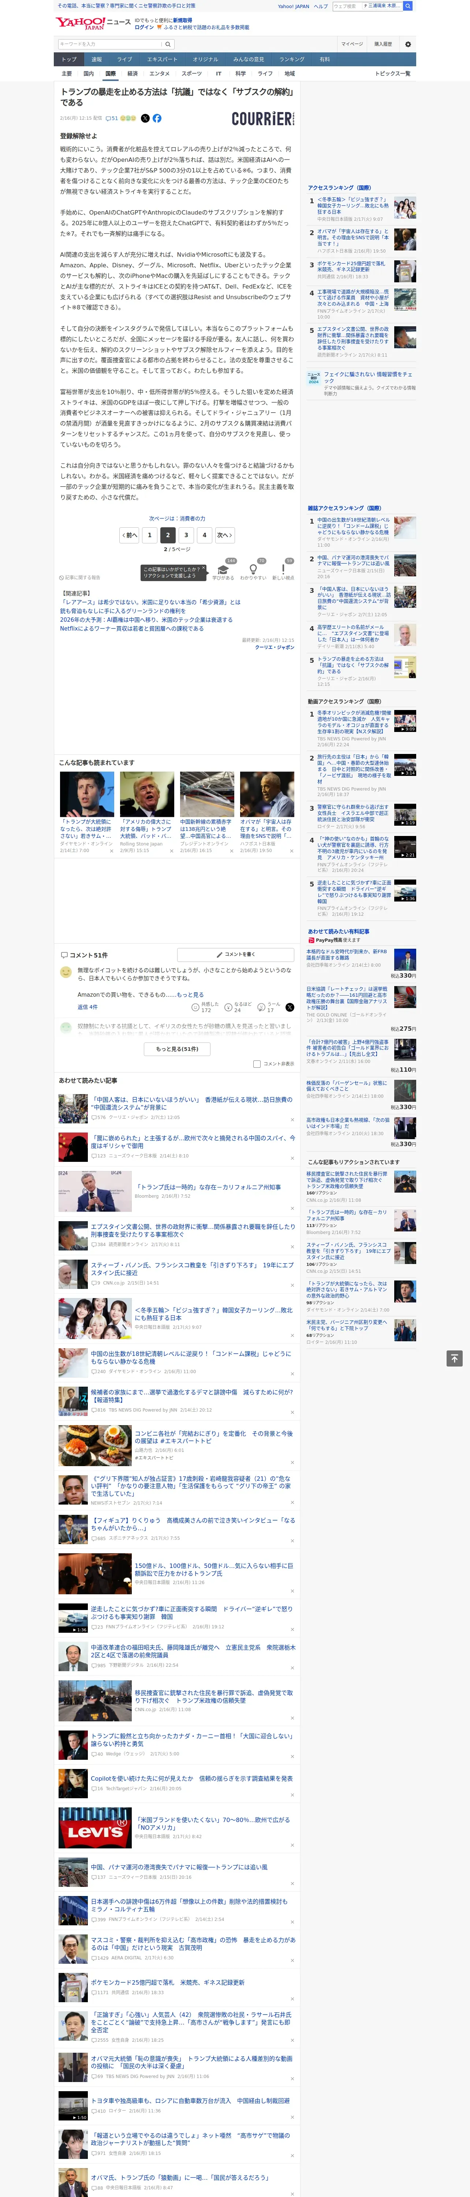This screenshot has width=470, height=2197.
Task: Click the keyword search input field
Action: point(110,44)
